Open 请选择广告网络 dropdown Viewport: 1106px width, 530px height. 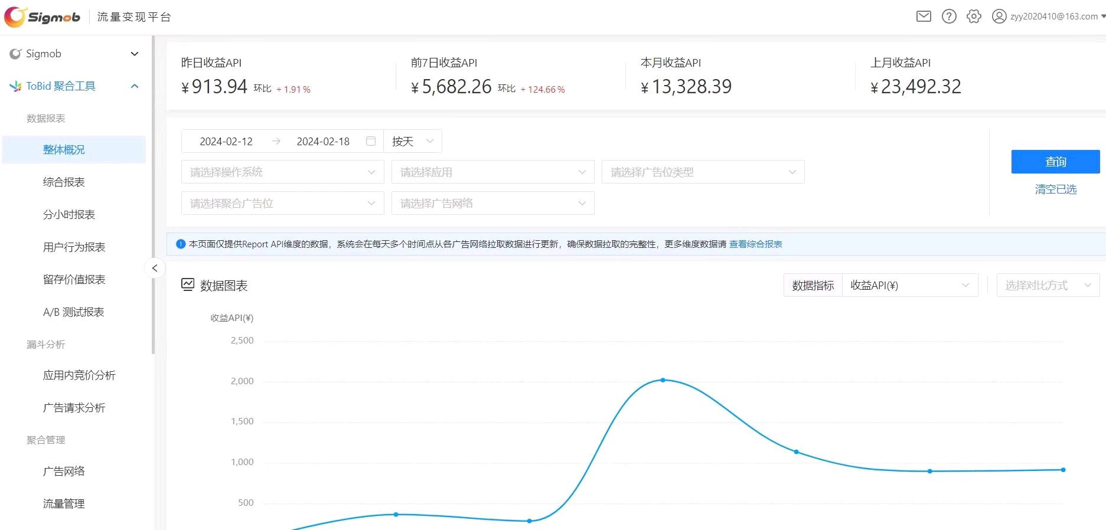pos(493,204)
